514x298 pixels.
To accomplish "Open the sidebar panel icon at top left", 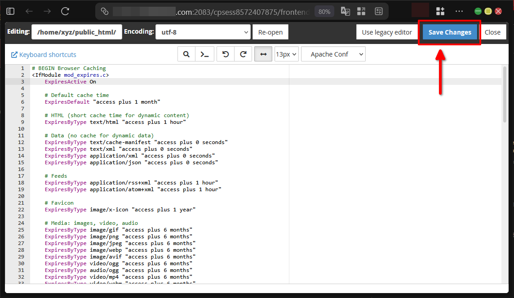I will point(10,11).
